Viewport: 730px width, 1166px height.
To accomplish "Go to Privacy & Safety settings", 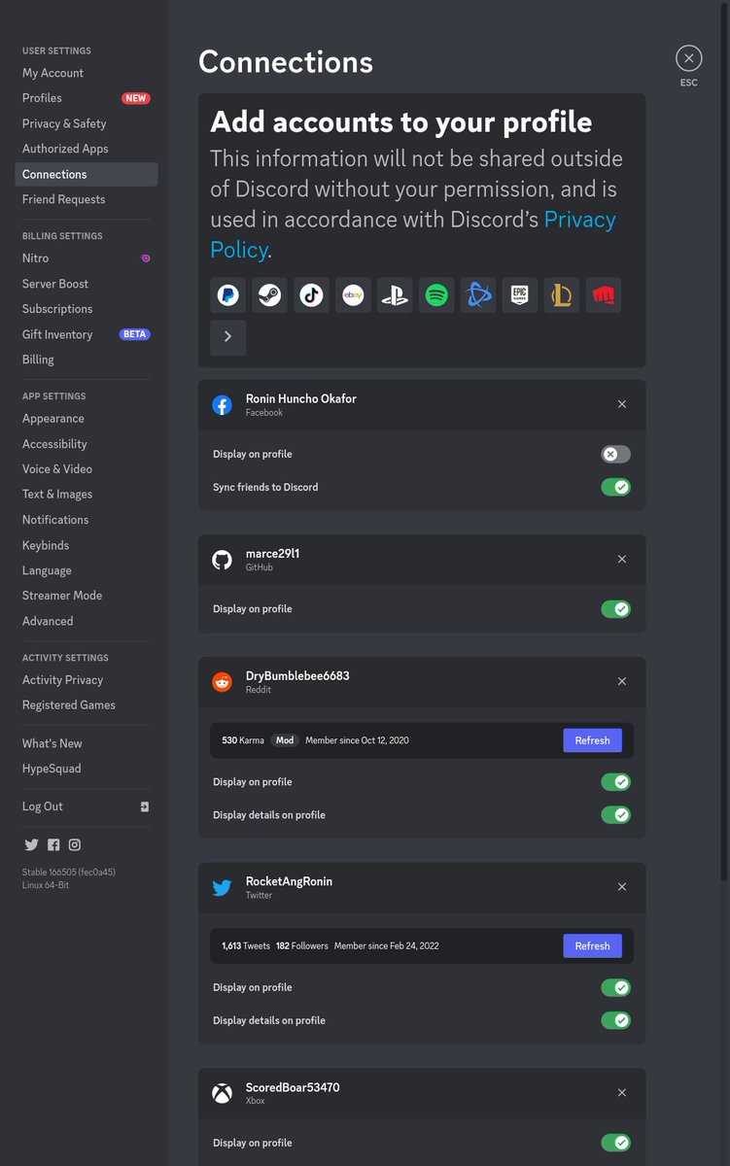I will click(x=87, y=123).
